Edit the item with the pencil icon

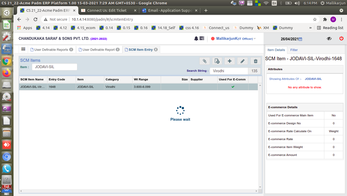(242, 61)
